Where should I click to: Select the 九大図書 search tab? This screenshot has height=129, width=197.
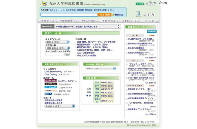click(x=45, y=10)
